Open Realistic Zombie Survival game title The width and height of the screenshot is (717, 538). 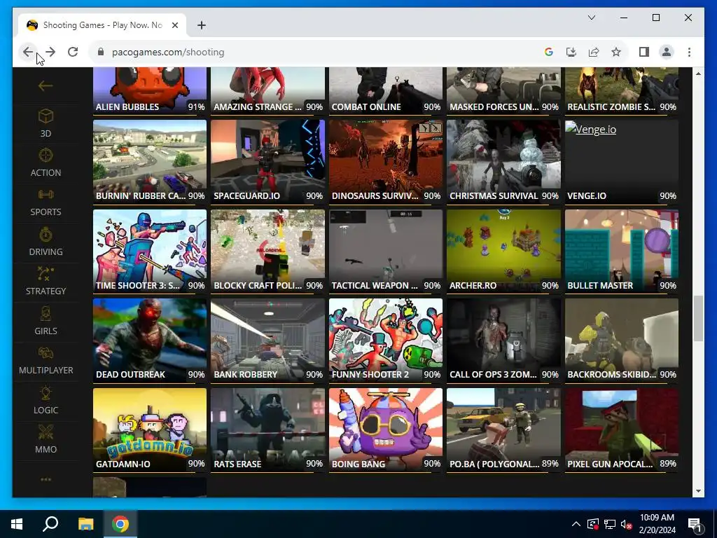pos(611,107)
